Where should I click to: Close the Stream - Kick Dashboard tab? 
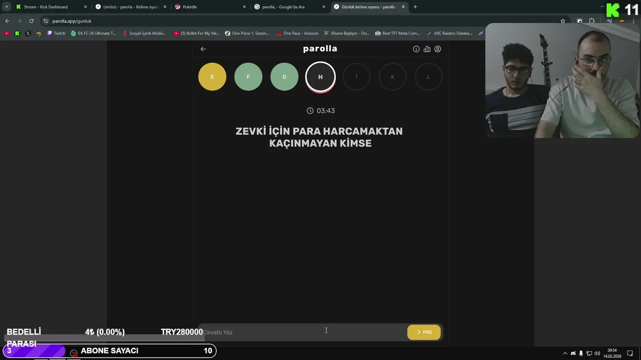[85, 7]
